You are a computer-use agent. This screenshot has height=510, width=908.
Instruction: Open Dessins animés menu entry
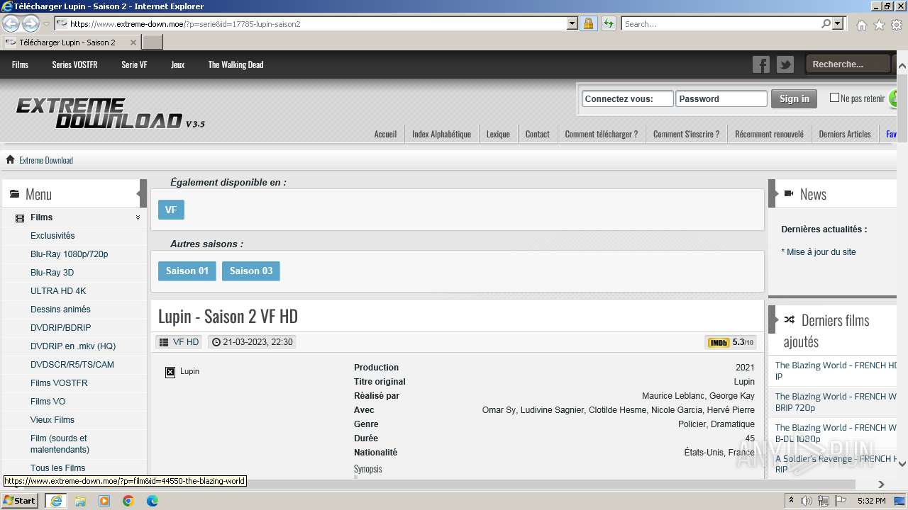[x=60, y=309]
